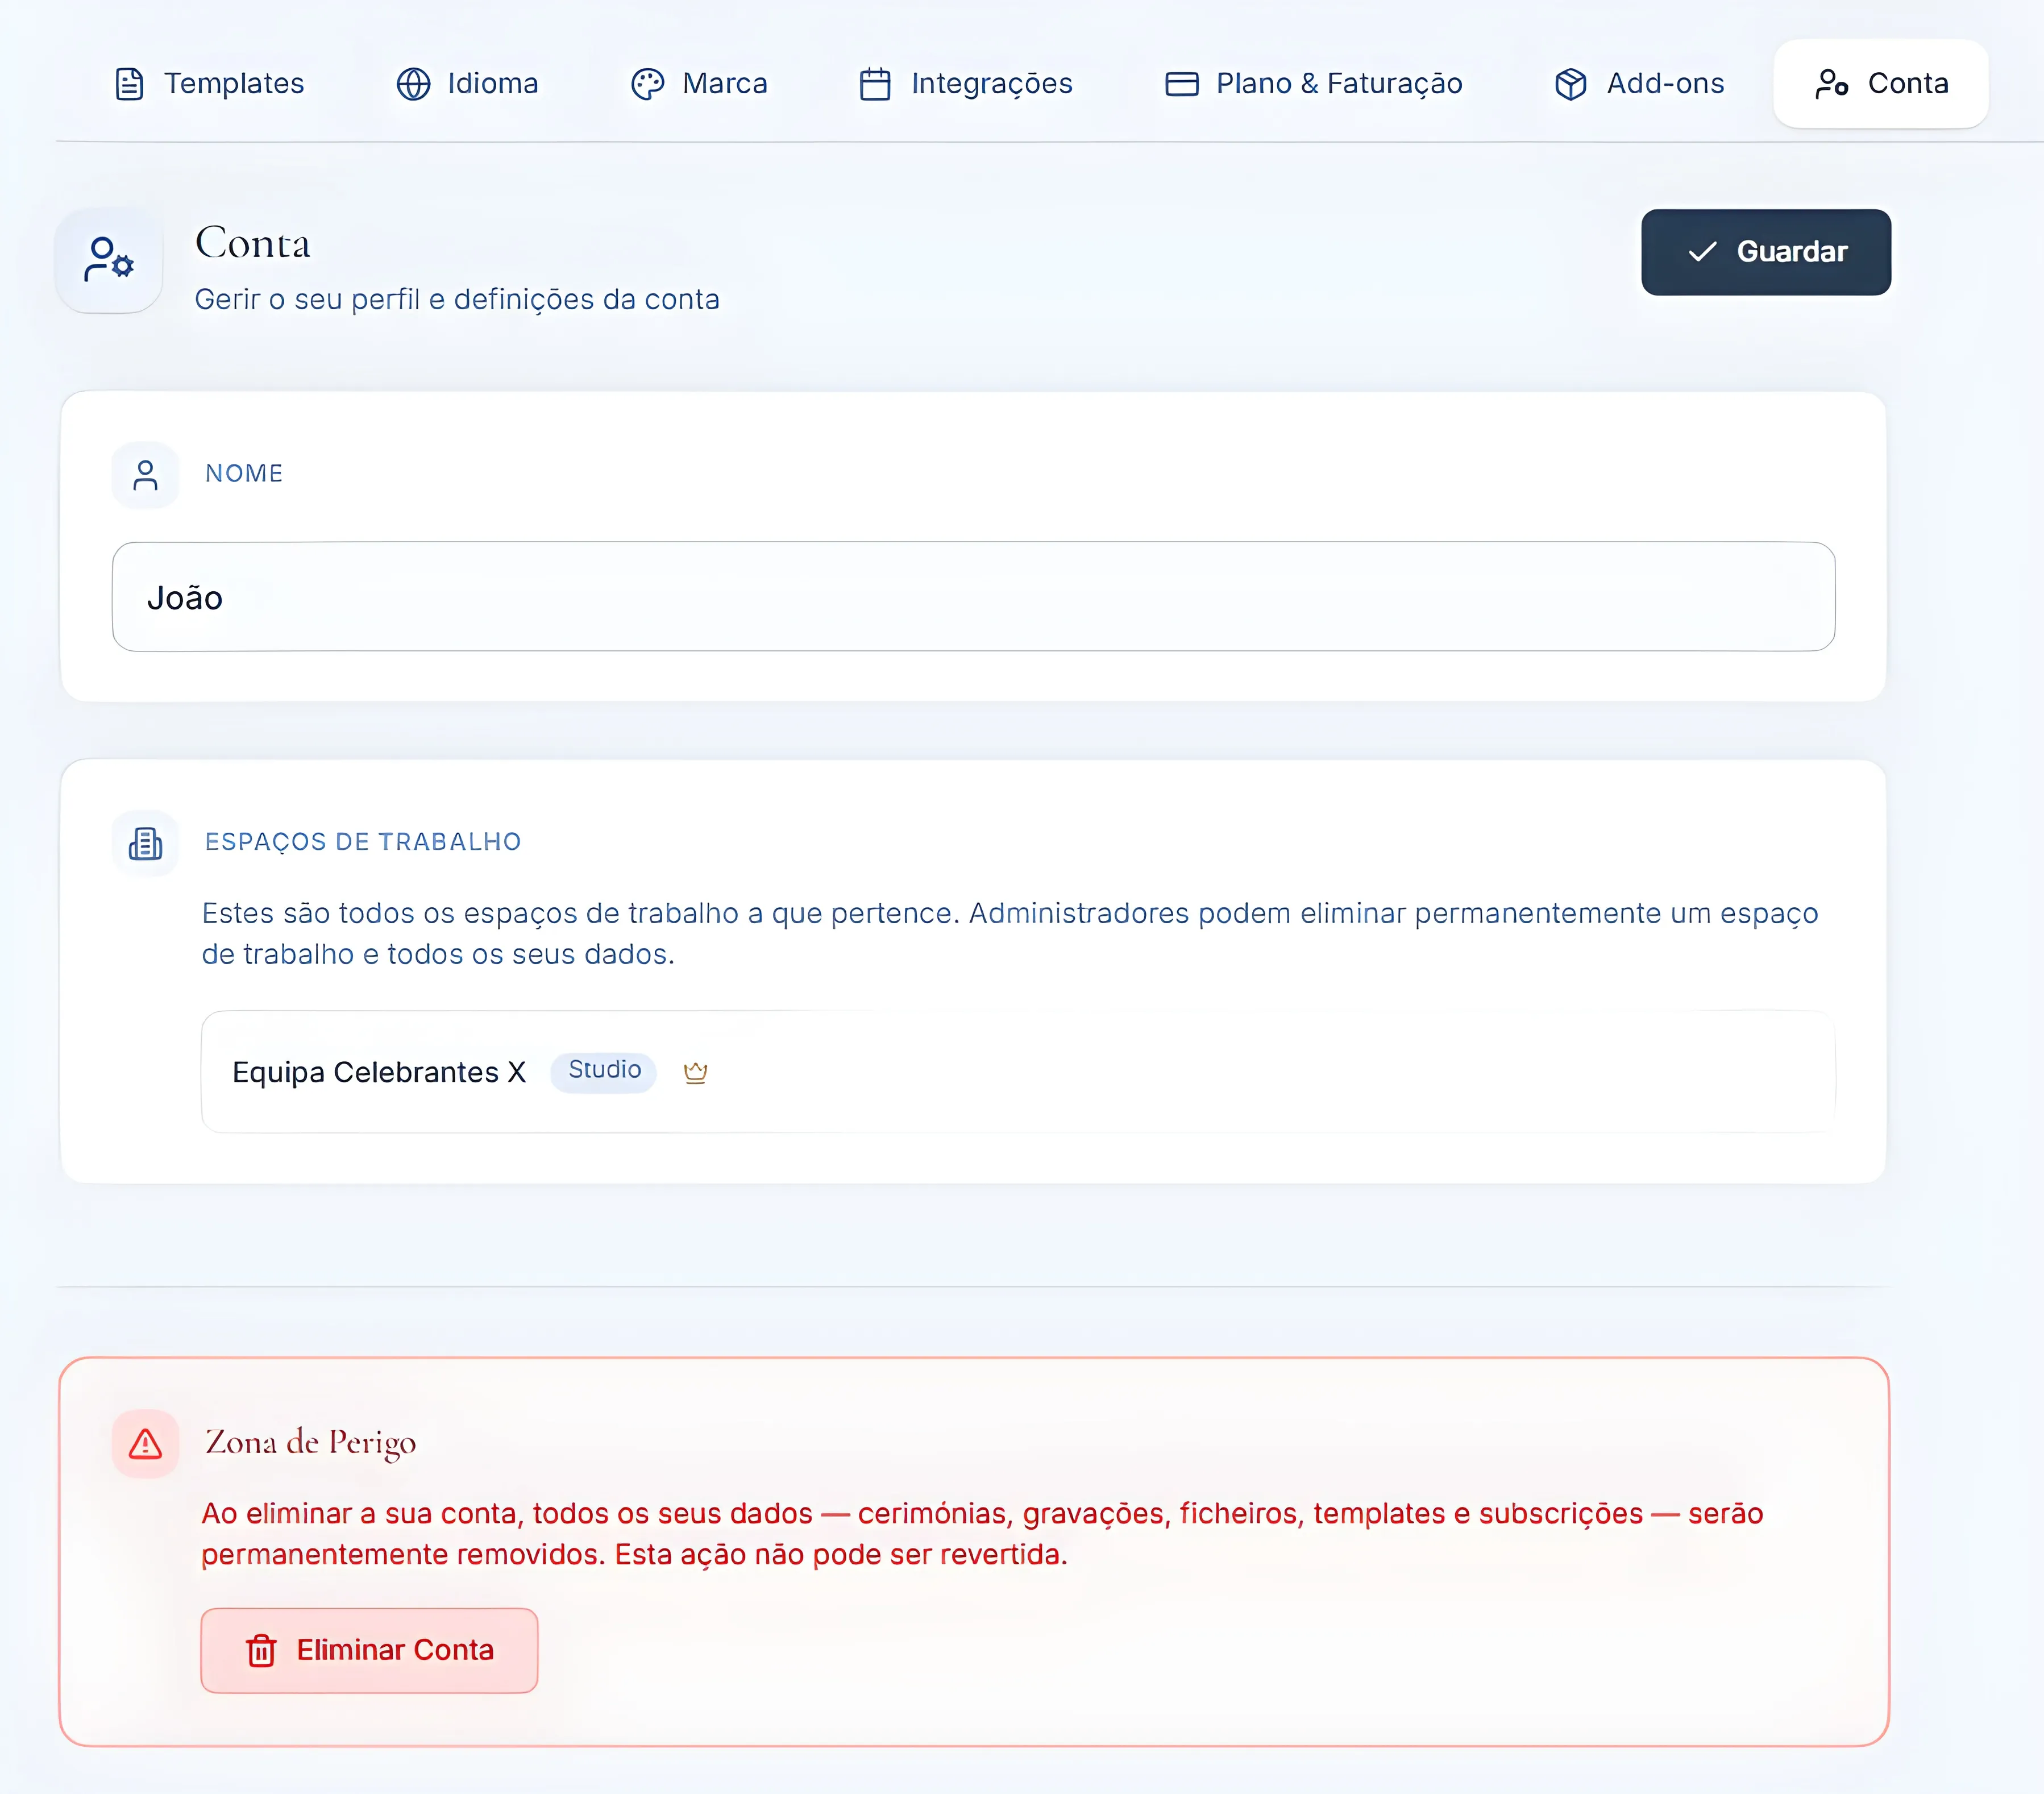This screenshot has width=2044, height=1794.
Task: Click the red warning text "Ao eliminar a sua conta"
Action: 982,1534
